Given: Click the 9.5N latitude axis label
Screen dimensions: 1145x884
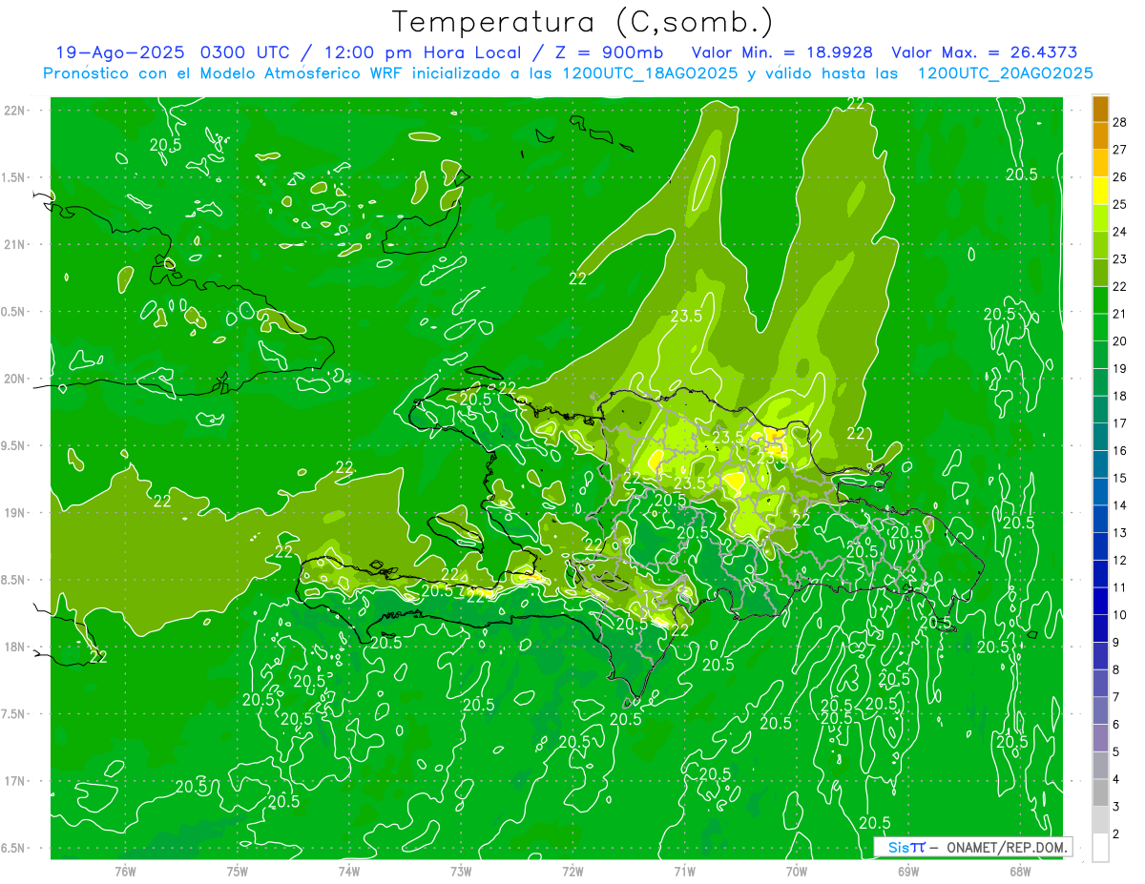Looking at the screenshot, I should (x=14, y=446).
